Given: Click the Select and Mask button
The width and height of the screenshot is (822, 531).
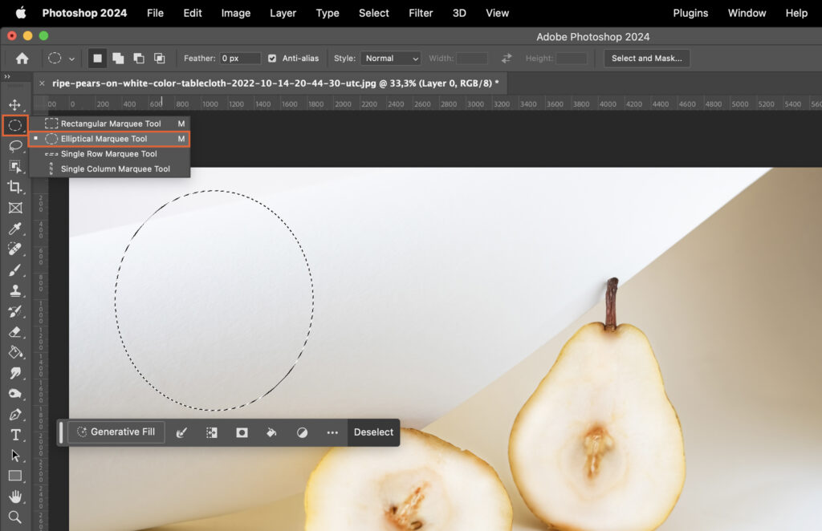Looking at the screenshot, I should coord(647,58).
